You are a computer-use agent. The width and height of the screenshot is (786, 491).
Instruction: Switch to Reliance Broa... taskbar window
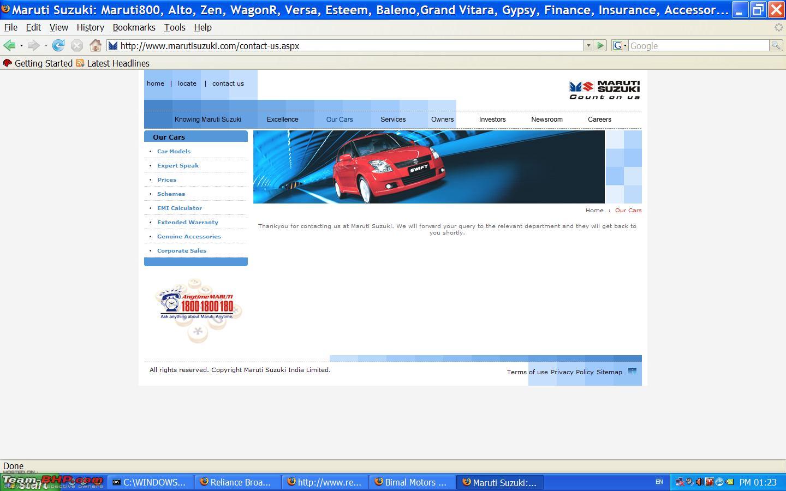click(x=236, y=482)
